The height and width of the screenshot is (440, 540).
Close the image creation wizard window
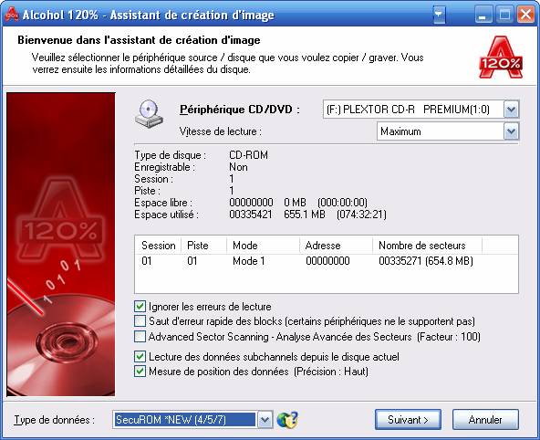(526, 15)
